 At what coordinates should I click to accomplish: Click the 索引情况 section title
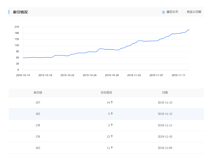tap(20, 12)
